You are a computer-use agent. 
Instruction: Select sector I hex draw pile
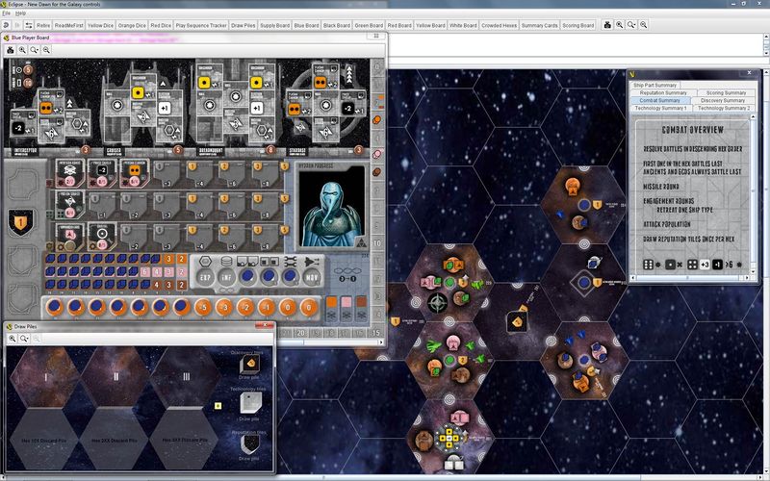point(45,376)
